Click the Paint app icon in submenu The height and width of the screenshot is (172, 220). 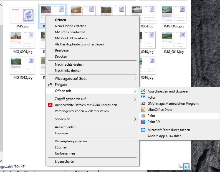(x=143, y=116)
